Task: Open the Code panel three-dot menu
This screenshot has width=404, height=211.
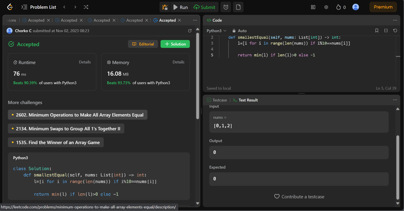Action: [395, 20]
